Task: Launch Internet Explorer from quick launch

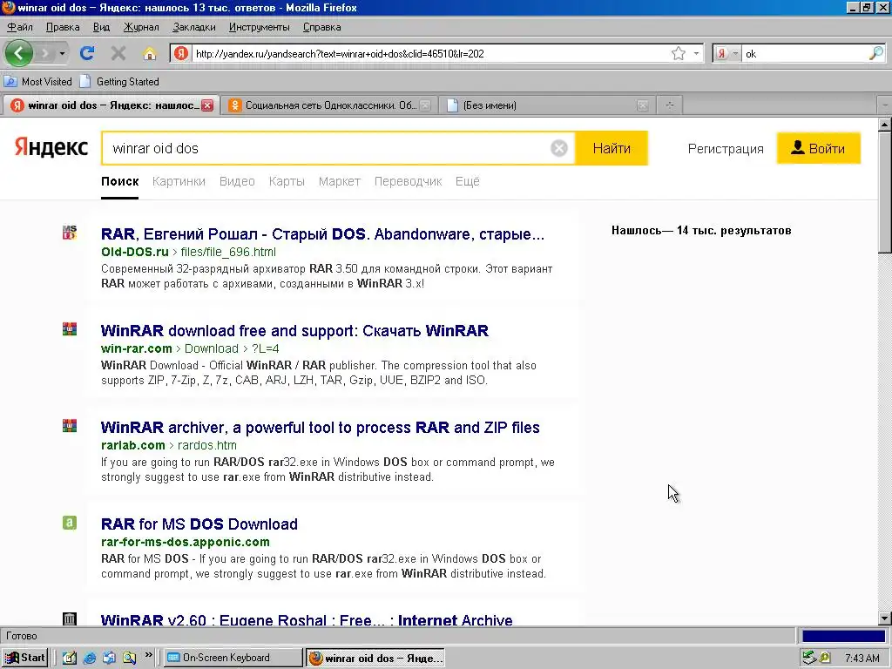Action: (90, 658)
